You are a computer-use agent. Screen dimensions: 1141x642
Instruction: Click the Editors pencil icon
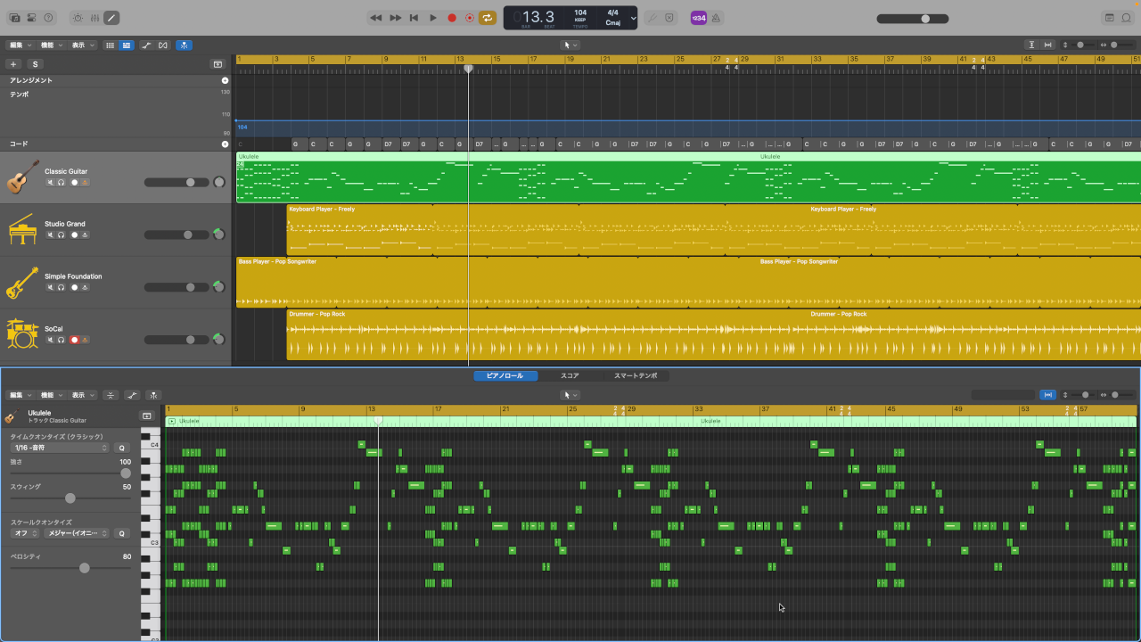pos(111,18)
